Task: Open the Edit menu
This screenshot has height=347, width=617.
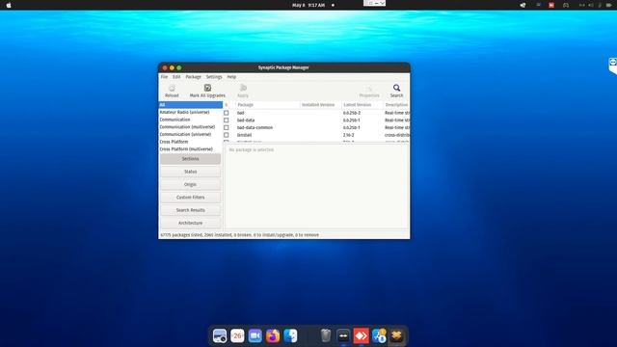Action: coord(176,77)
